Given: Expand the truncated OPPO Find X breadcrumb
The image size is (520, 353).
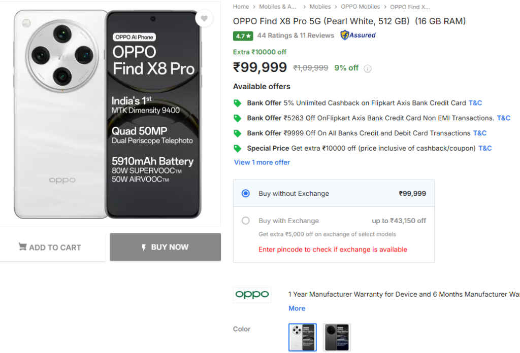Looking at the screenshot, I should (x=409, y=7).
